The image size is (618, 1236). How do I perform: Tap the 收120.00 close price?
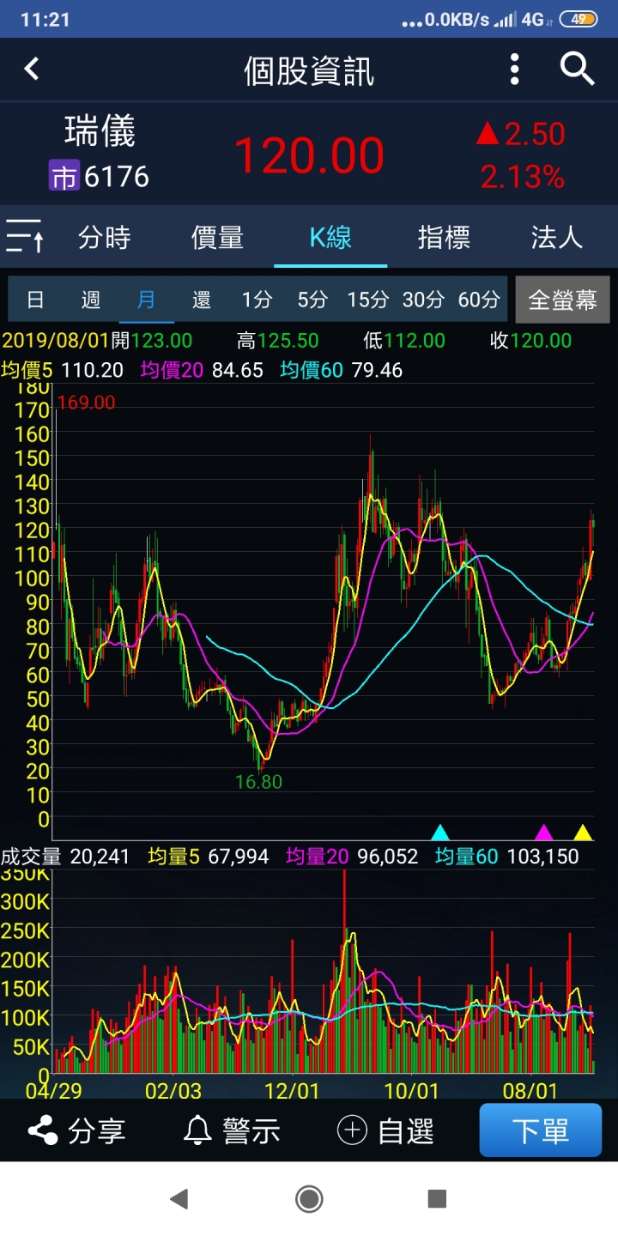tap(530, 341)
